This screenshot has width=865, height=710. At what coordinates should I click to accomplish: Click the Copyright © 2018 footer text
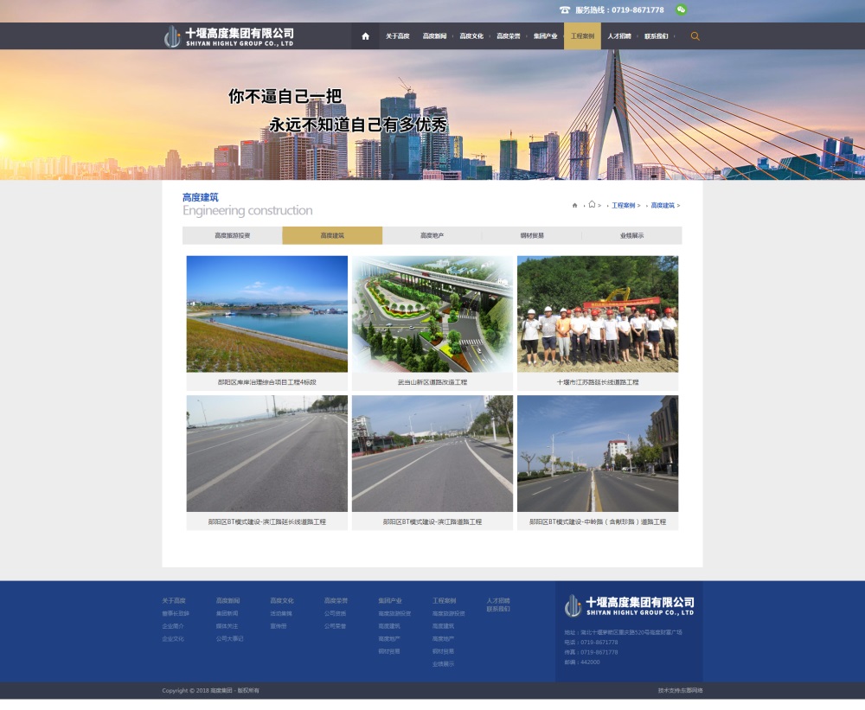coord(210,691)
